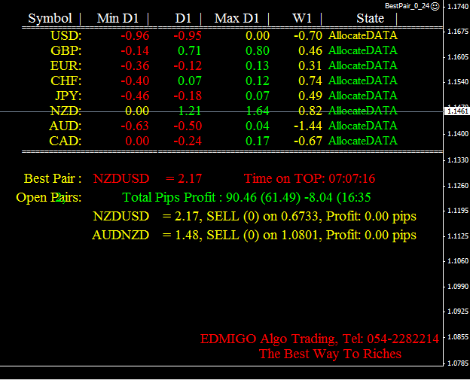
Task: Click the NZDUSD SELL on 0.6733 open pair line
Action: click(x=255, y=216)
